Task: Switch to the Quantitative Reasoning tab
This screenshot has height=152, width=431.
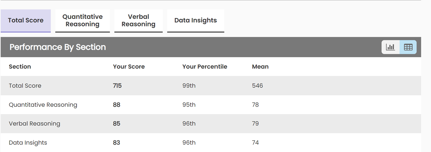Action: point(83,20)
